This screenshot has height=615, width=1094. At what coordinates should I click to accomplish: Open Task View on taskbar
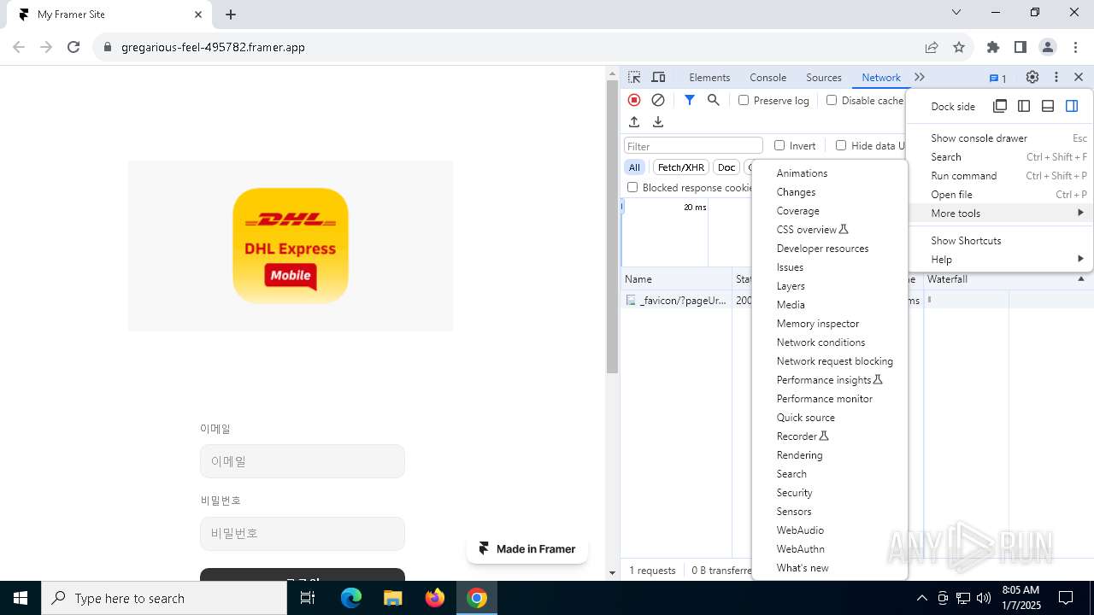click(x=308, y=598)
